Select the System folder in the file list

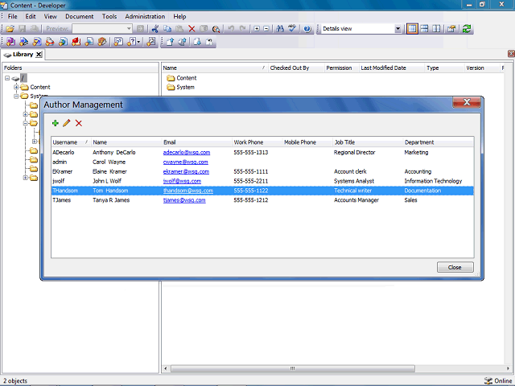tap(180, 88)
